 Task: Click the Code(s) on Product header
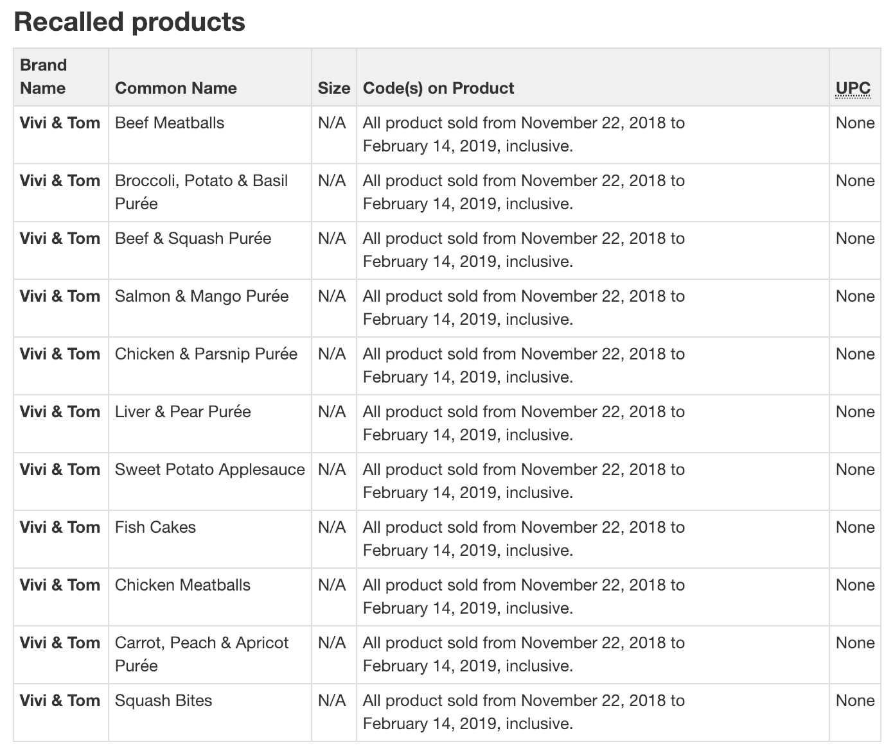coord(438,88)
